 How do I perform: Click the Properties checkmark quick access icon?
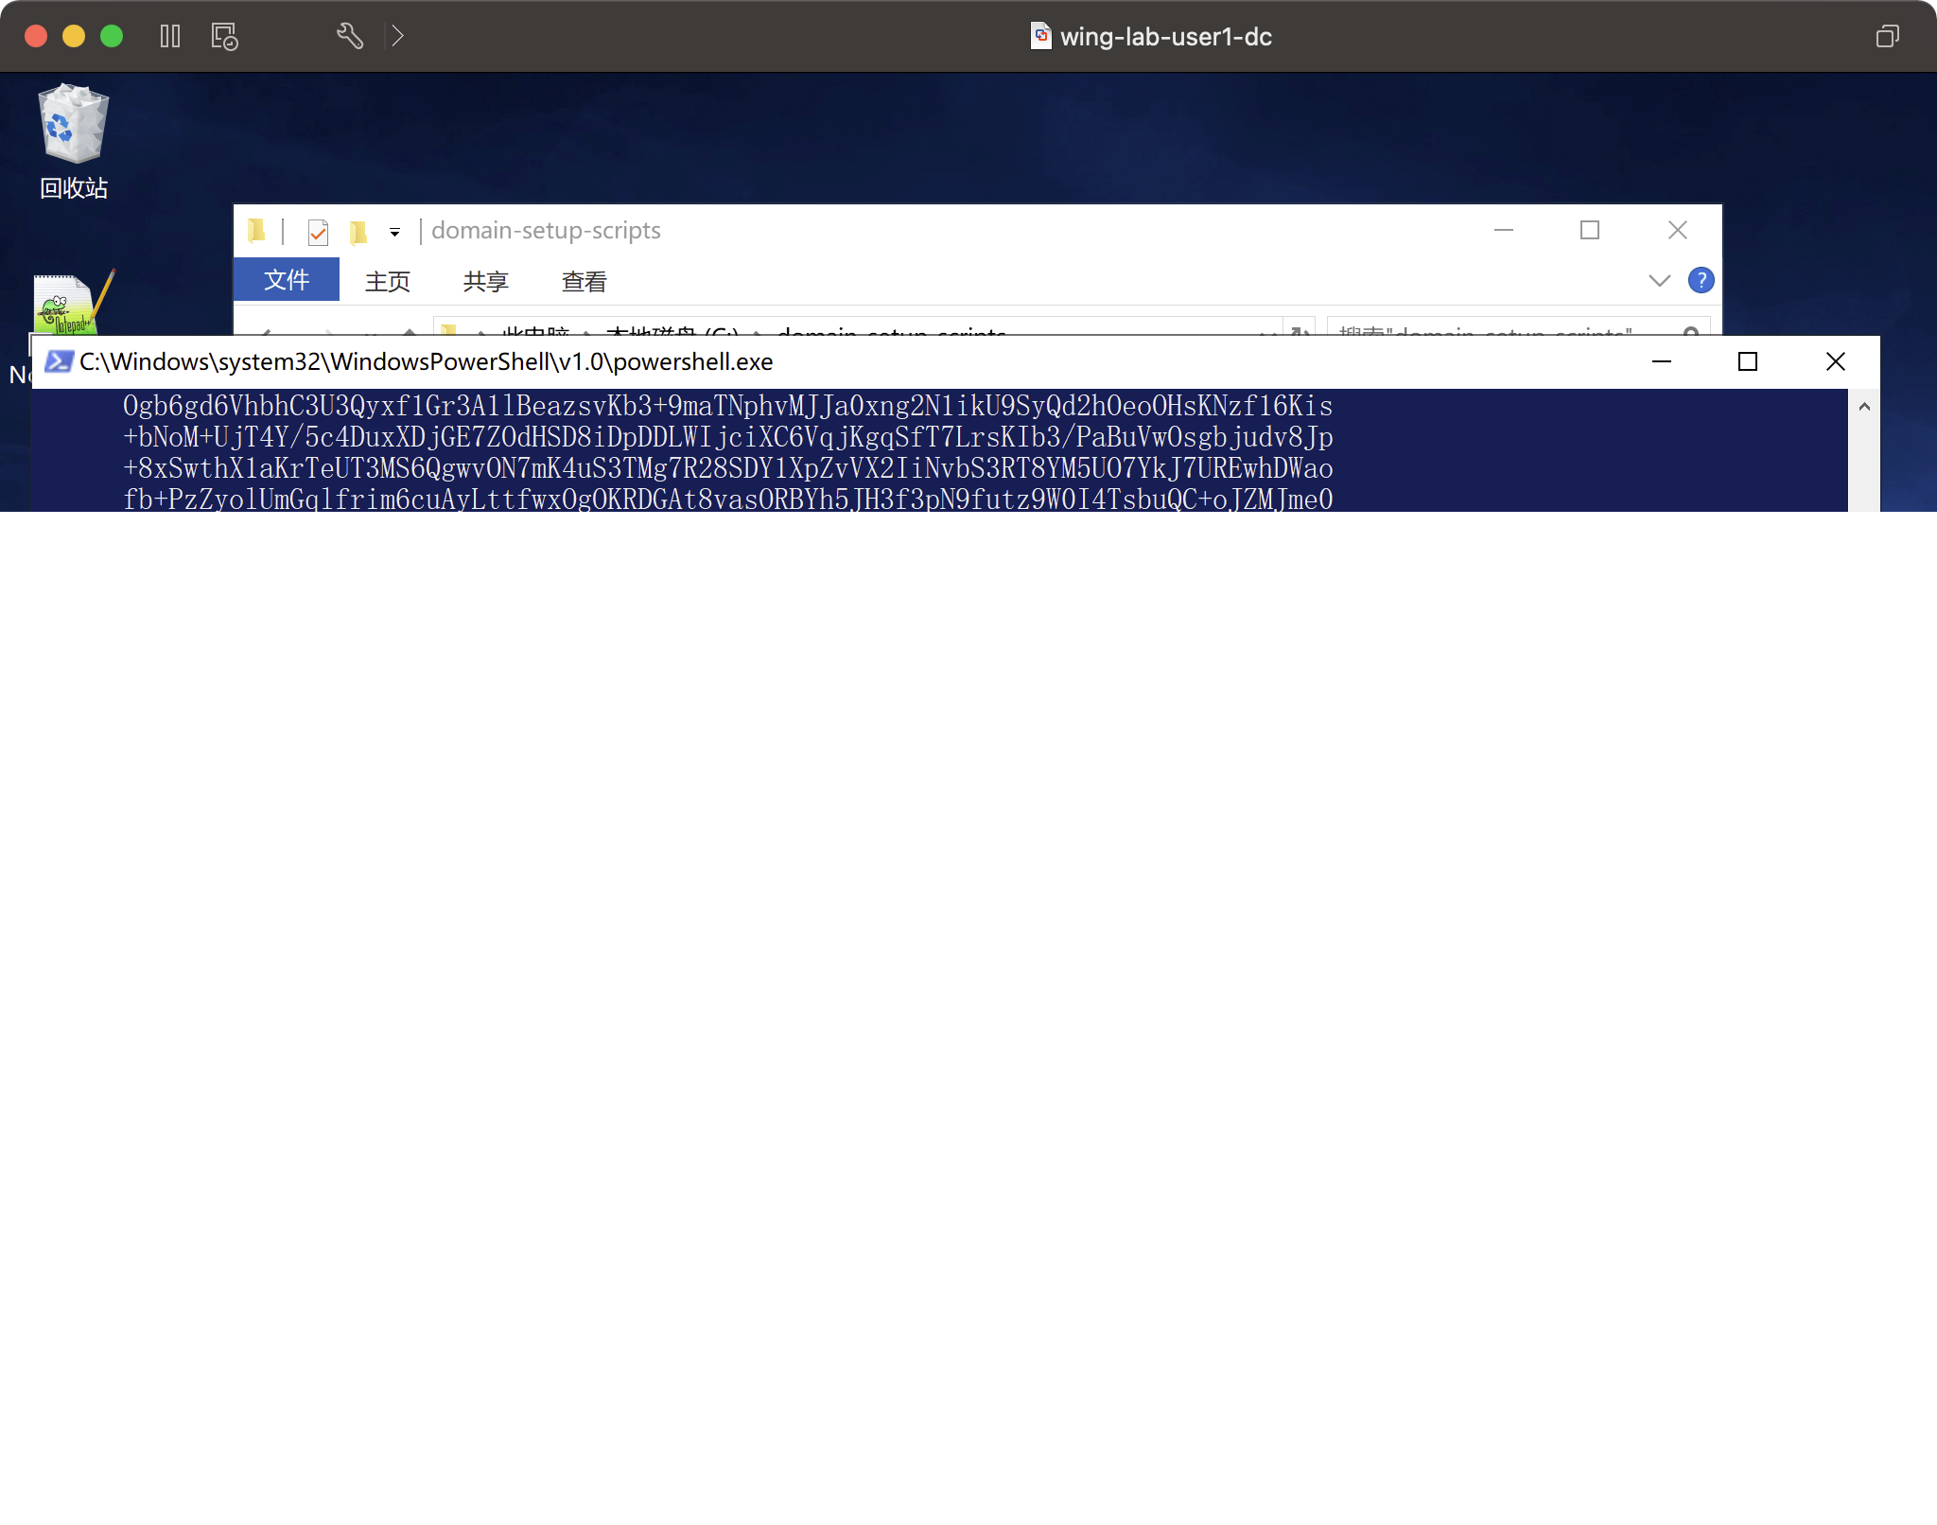click(x=318, y=231)
